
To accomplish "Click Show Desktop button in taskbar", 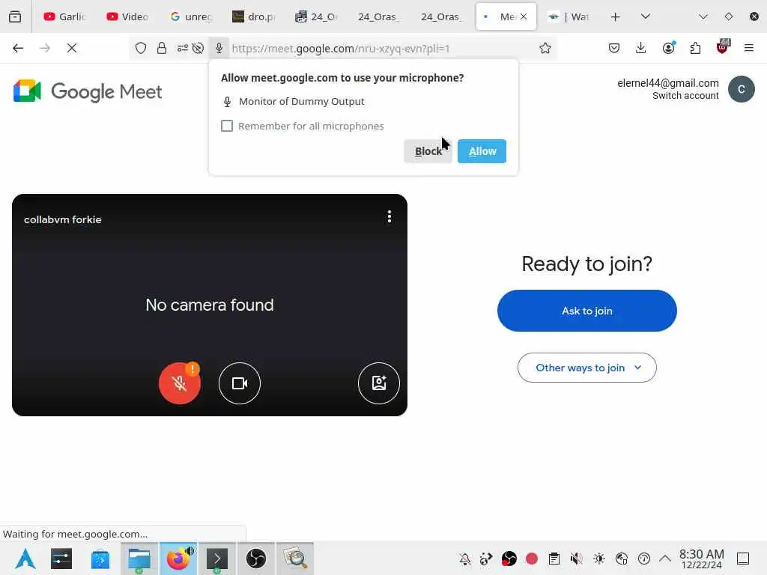I will (x=743, y=559).
